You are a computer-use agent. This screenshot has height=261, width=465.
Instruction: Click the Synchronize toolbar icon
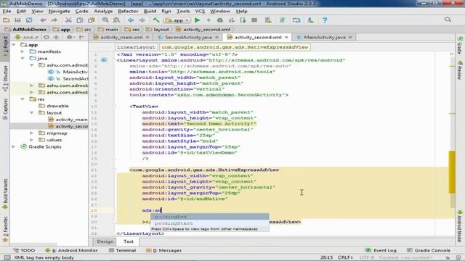click(29, 20)
